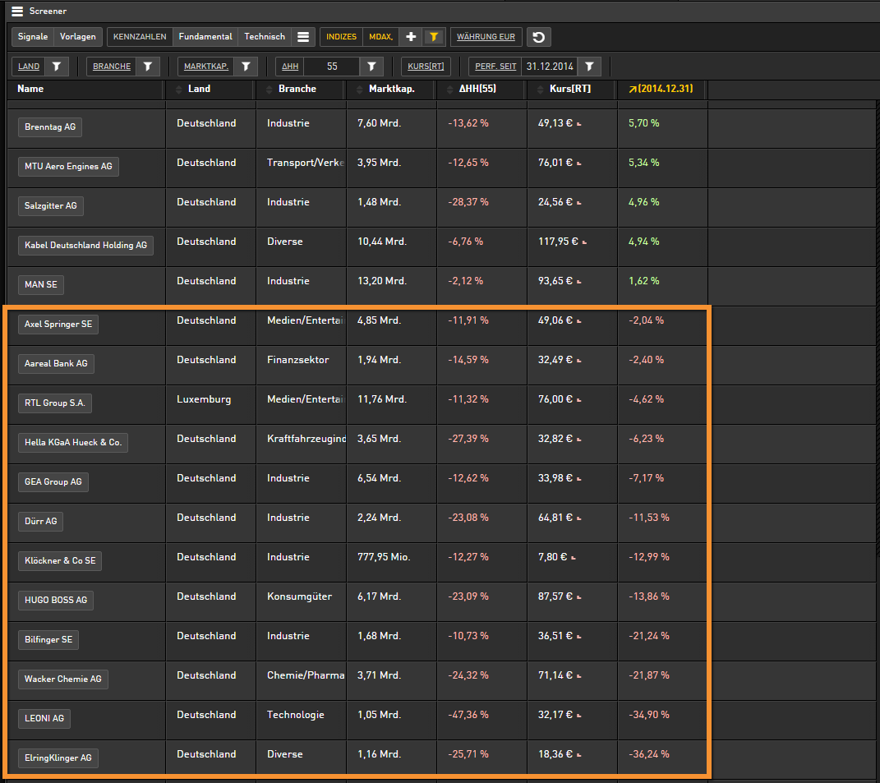Open the Kennzahlen list menu icon
The height and width of the screenshot is (783, 880).
[303, 37]
